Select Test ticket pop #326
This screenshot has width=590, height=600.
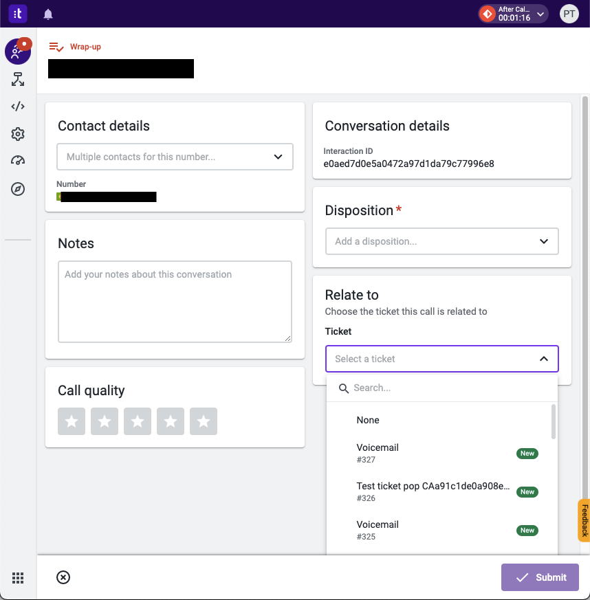pos(439,491)
